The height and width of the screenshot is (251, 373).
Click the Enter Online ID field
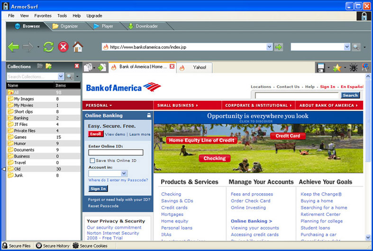coord(116,152)
